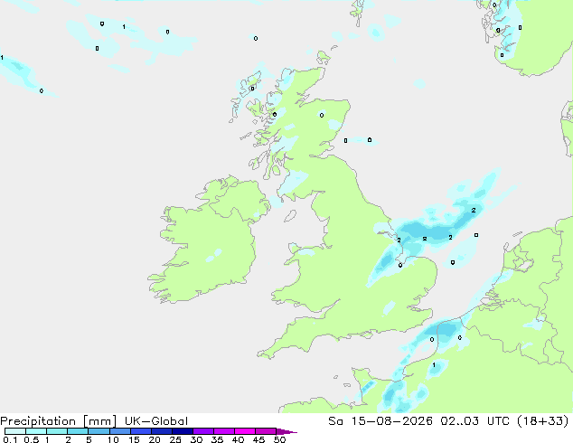Click the legend swatch between 30 and 35

pos(203,431)
